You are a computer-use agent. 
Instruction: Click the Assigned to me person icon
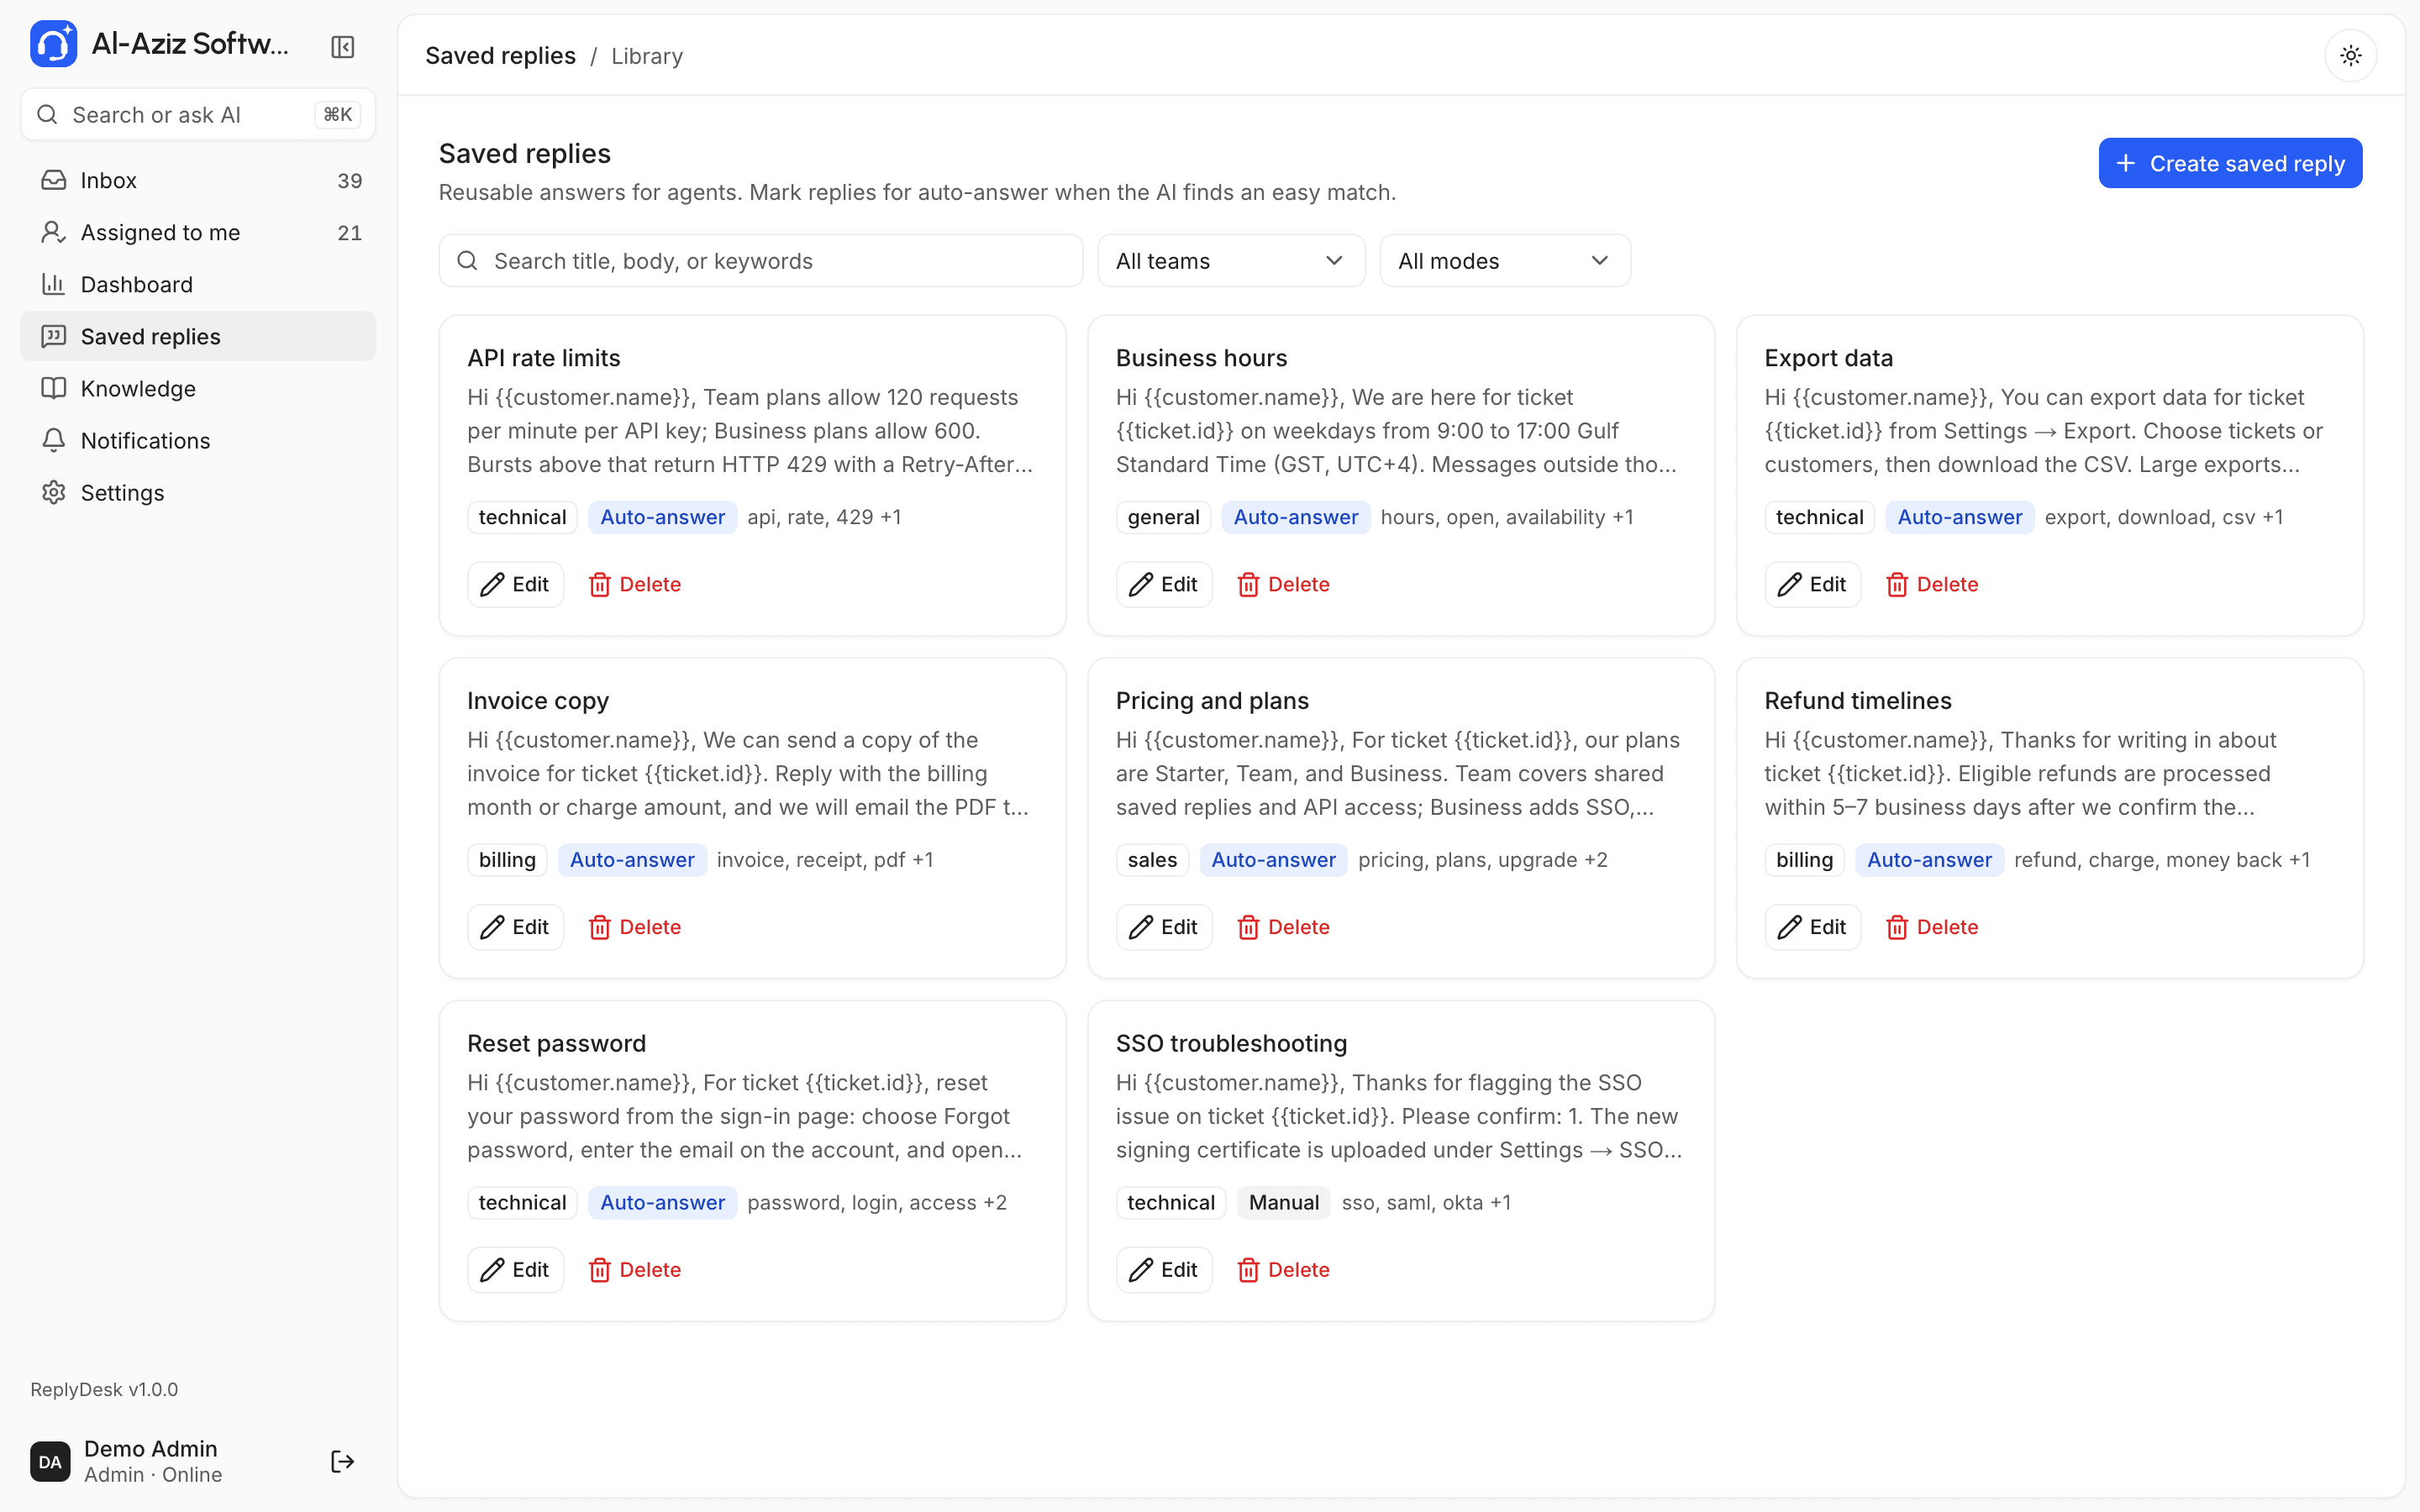coord(54,232)
